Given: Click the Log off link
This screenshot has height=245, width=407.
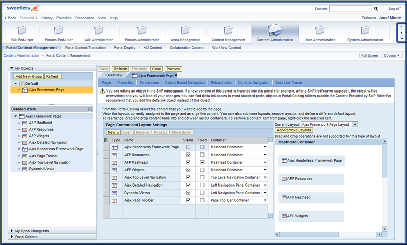Looking at the screenshot, I should click(x=395, y=9).
